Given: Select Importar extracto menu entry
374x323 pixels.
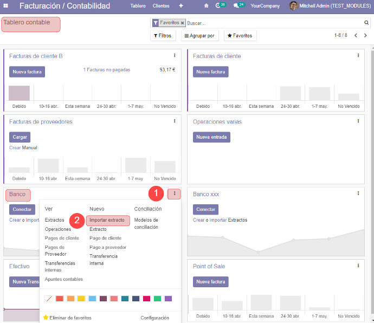Looking at the screenshot, I should point(108,220).
